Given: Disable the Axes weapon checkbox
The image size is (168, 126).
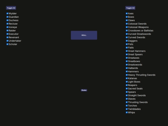Looking at the screenshot, I should tap(127, 13).
